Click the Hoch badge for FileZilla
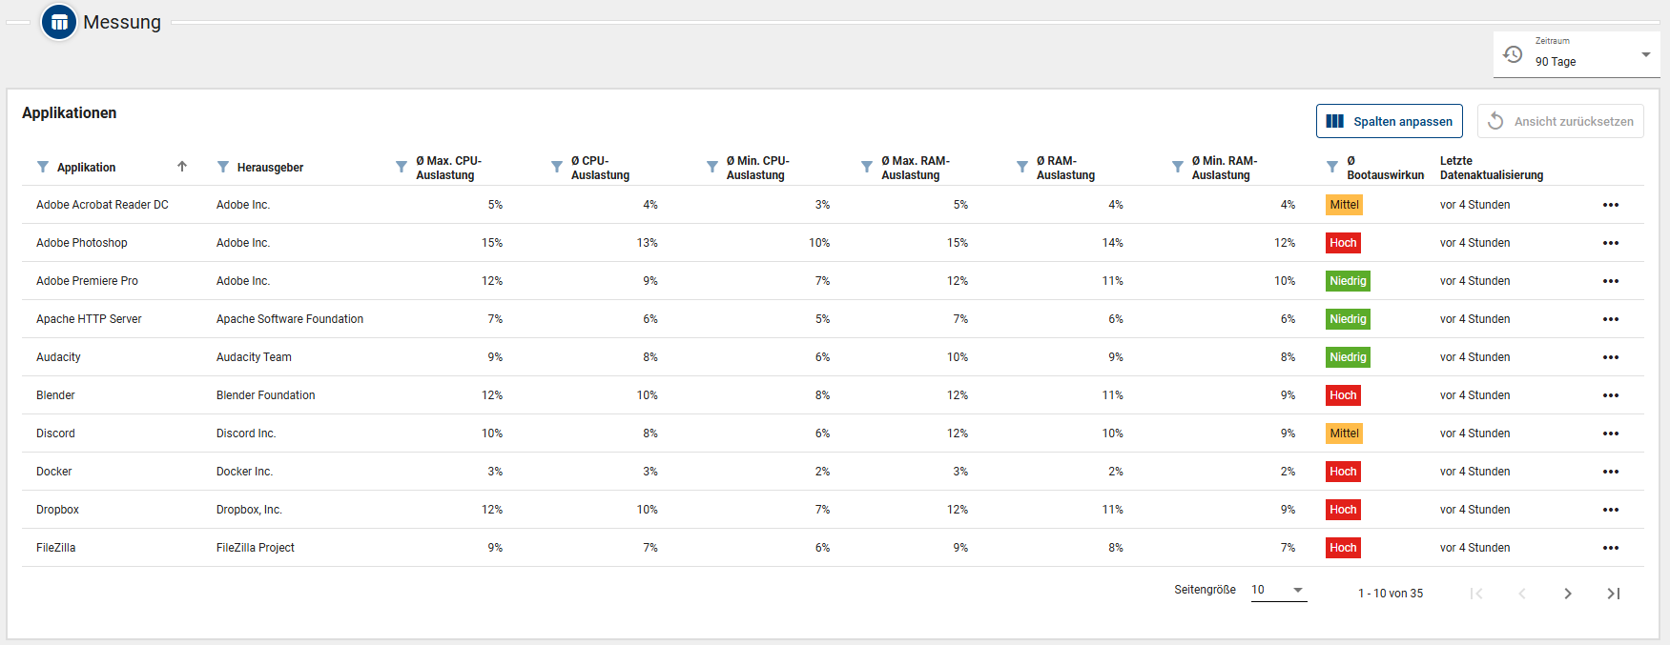 pos(1343,548)
